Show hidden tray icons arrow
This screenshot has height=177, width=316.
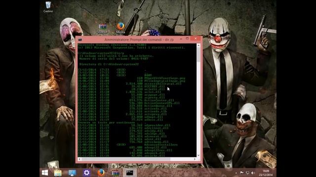(x=236, y=173)
